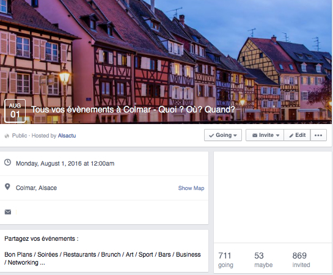Expand the Invite dropdown arrow
This screenshot has height=275, width=333.
coord(277,136)
